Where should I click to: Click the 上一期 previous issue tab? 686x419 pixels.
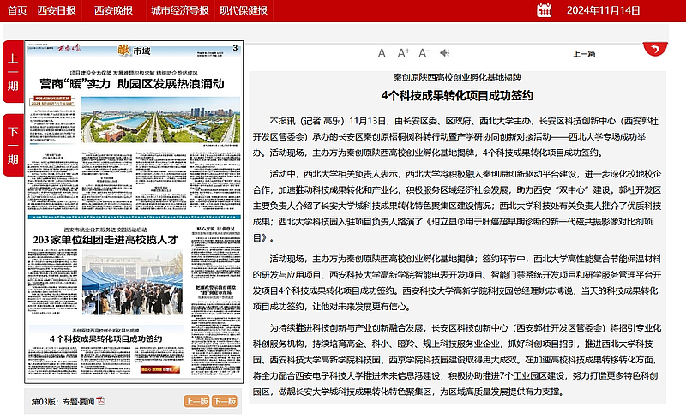pos(13,73)
